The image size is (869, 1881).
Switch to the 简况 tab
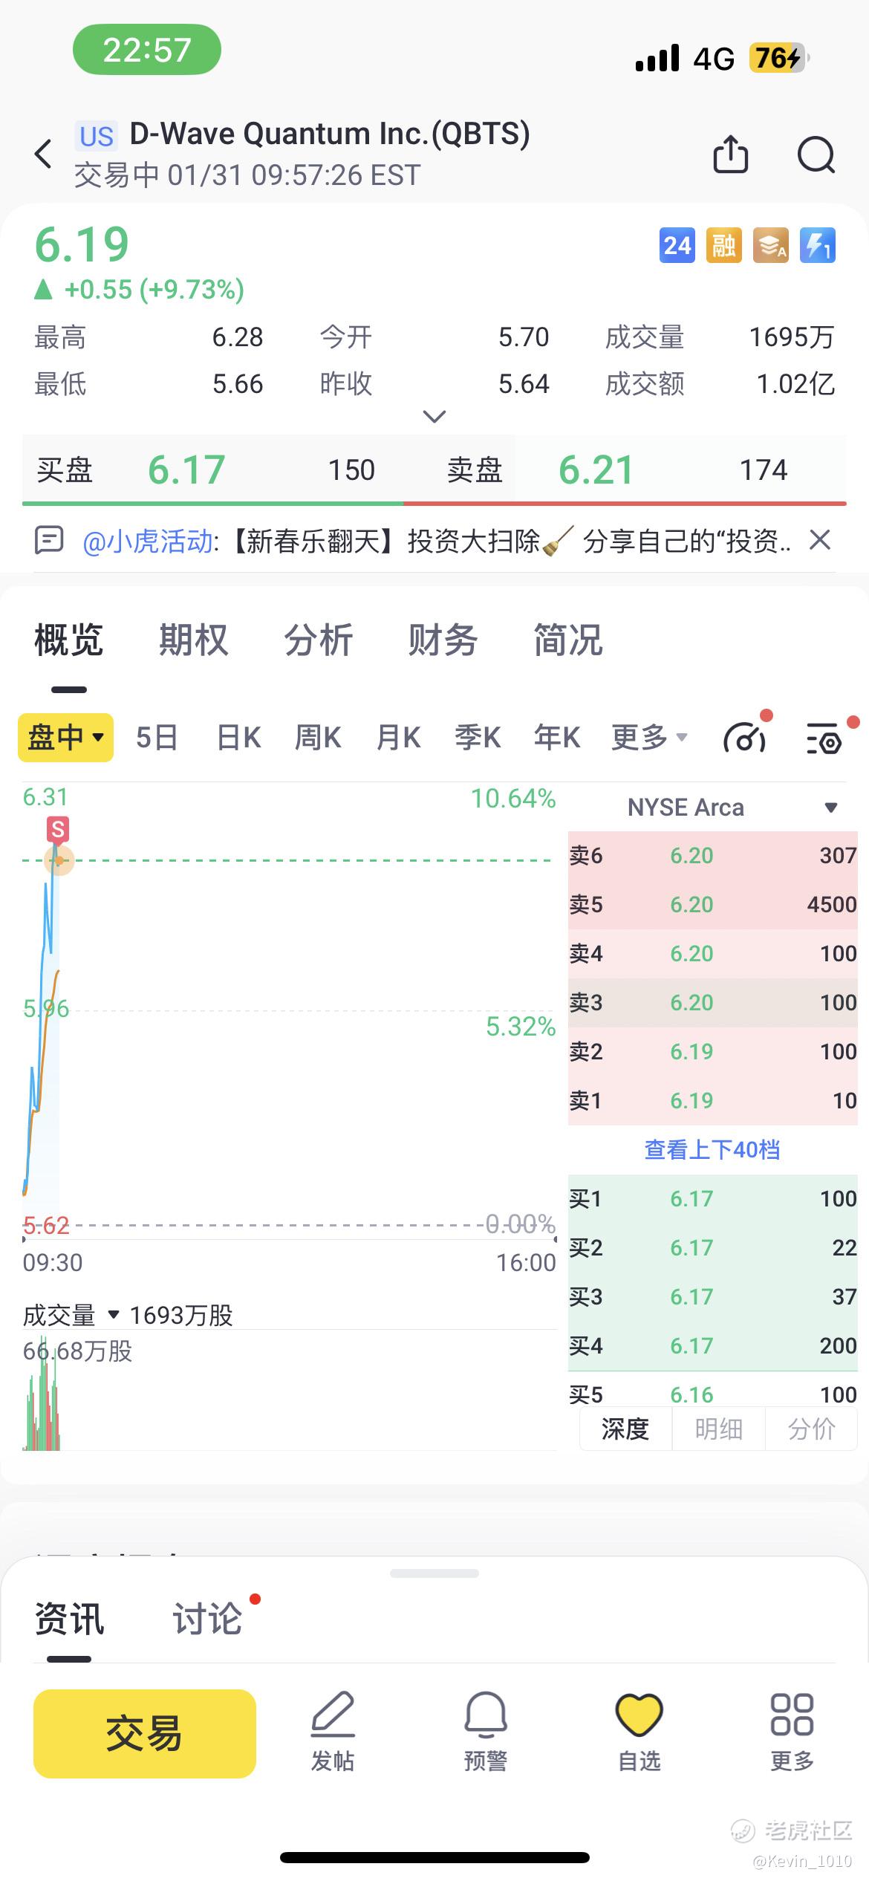click(x=568, y=640)
